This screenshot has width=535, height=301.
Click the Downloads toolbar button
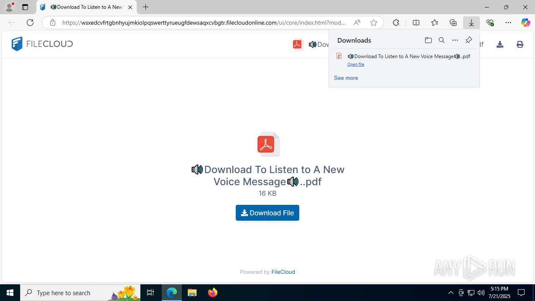pyautogui.click(x=471, y=23)
